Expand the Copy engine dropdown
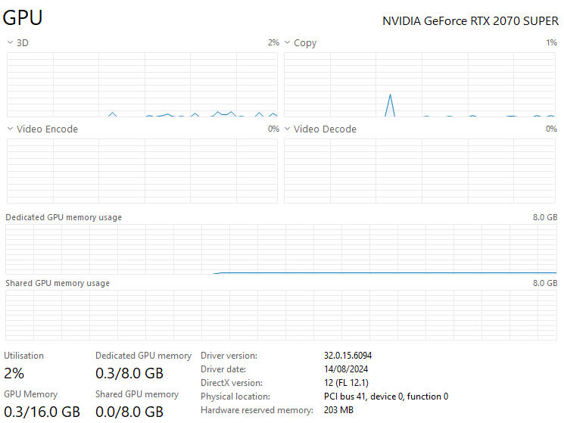564x423 pixels. (x=288, y=43)
